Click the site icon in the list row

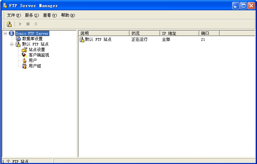pos(82,39)
